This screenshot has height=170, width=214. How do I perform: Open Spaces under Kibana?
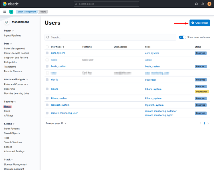(8, 147)
